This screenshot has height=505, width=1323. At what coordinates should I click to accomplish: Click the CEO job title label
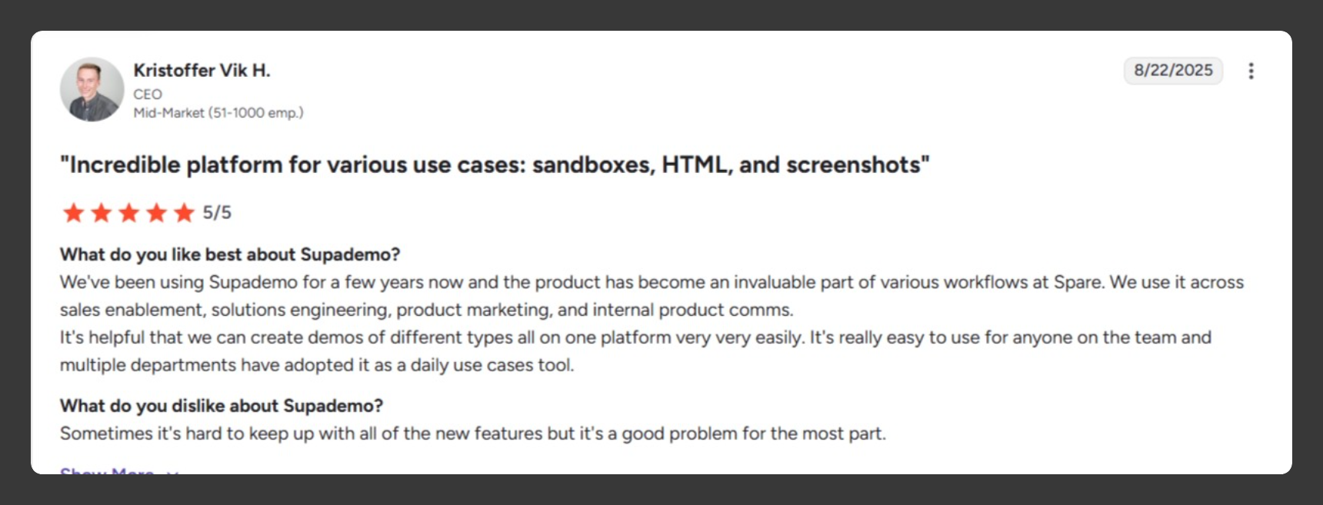(x=148, y=95)
